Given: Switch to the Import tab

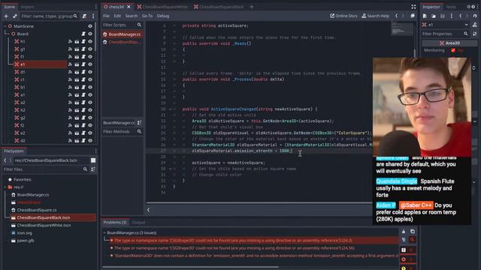Looking at the screenshot, I should pyautogui.click(x=28, y=7).
